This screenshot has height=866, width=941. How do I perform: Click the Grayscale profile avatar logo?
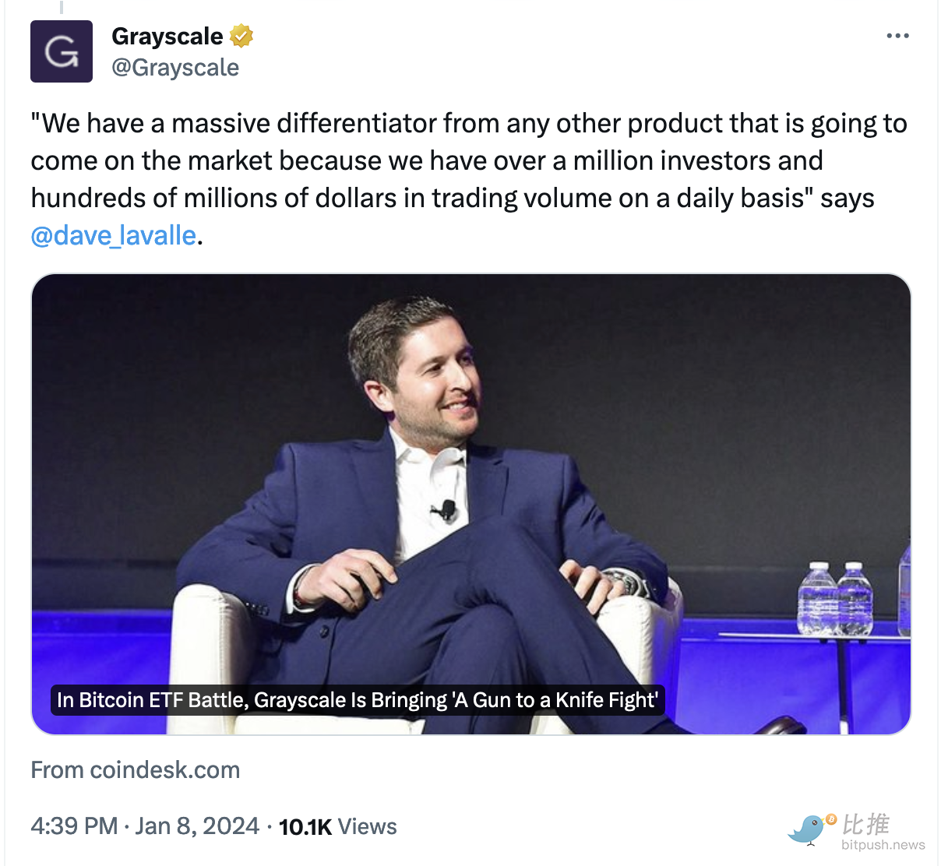(x=62, y=51)
